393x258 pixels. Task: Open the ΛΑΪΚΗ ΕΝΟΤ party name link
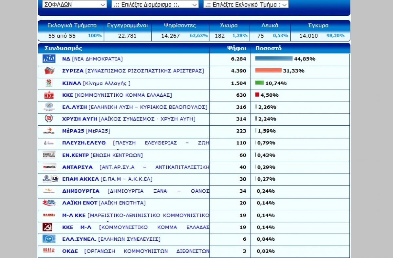point(104,203)
